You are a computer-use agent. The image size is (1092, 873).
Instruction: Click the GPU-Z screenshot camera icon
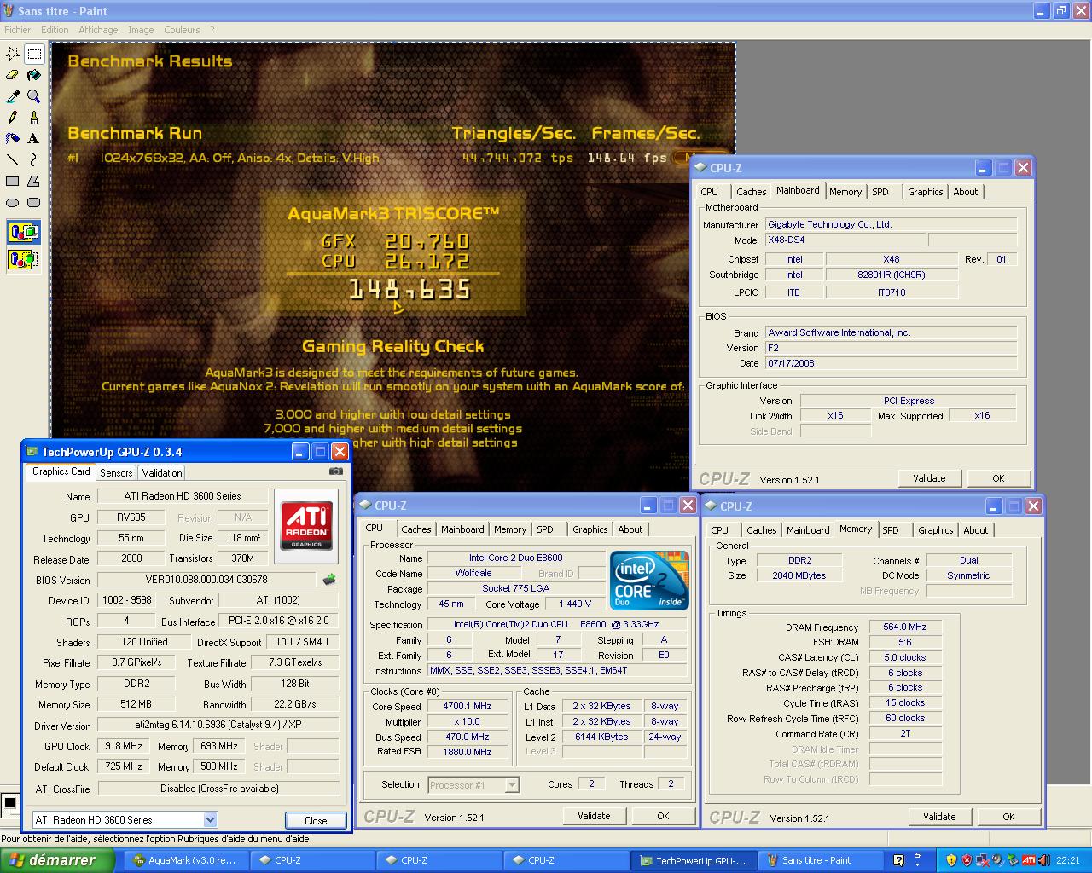[x=336, y=471]
